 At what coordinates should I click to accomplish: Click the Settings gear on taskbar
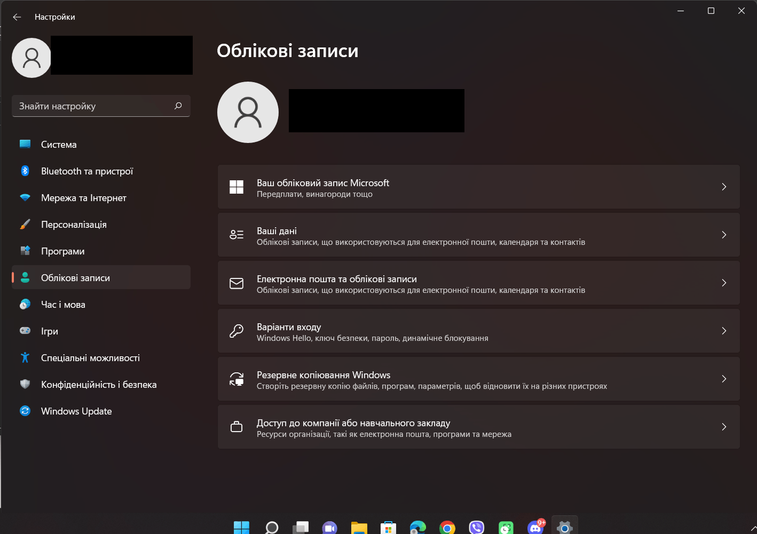tap(565, 528)
